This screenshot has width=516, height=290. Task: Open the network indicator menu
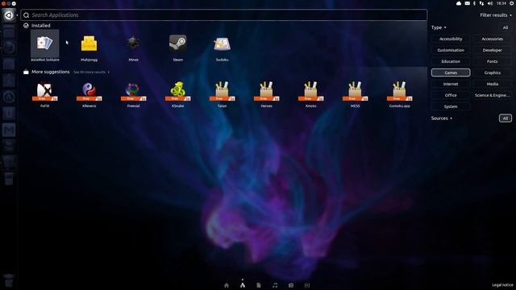click(x=482, y=3)
